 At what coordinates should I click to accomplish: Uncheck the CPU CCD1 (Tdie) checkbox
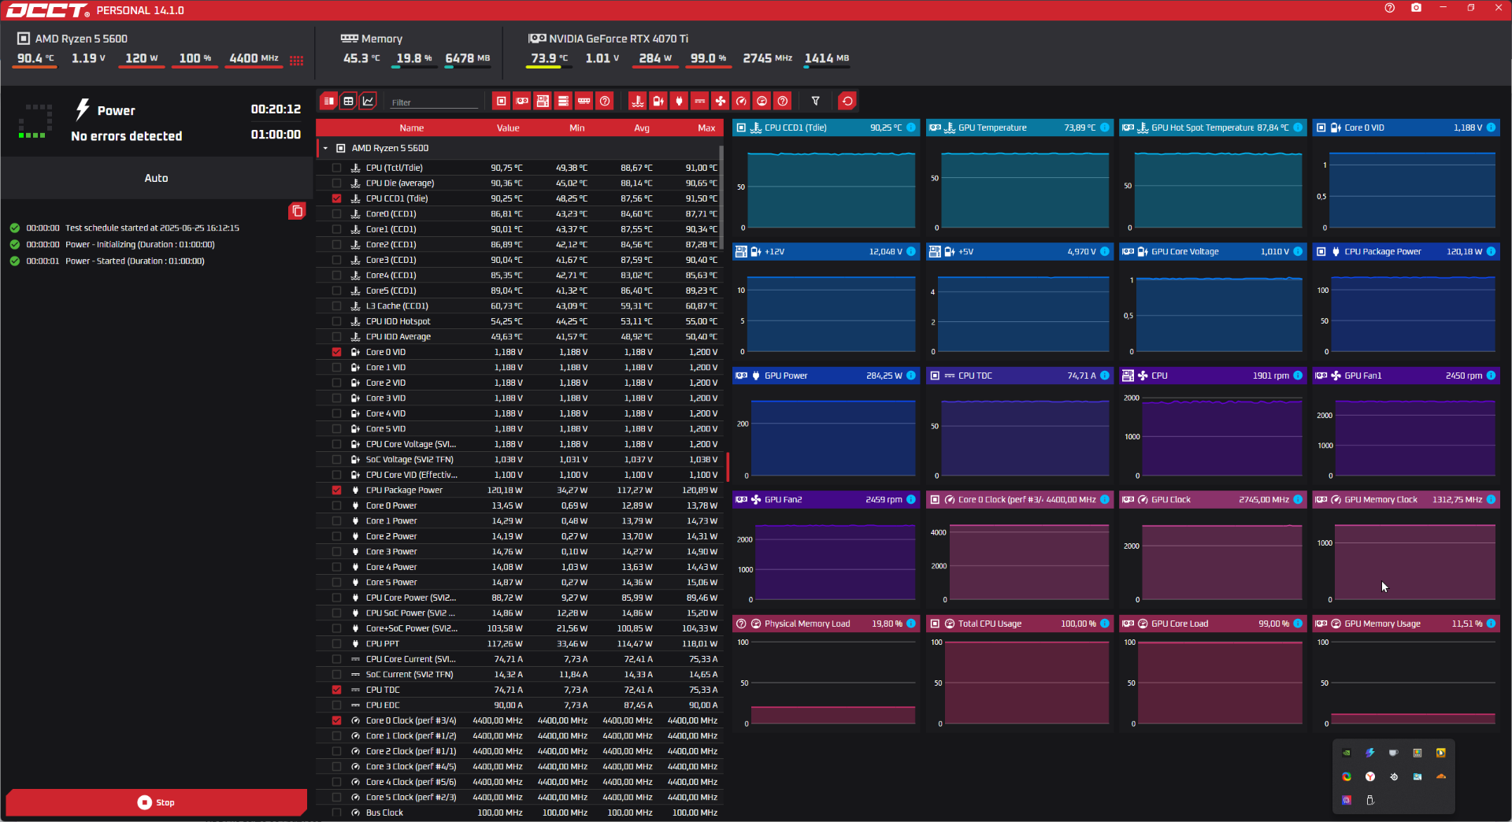click(x=337, y=198)
